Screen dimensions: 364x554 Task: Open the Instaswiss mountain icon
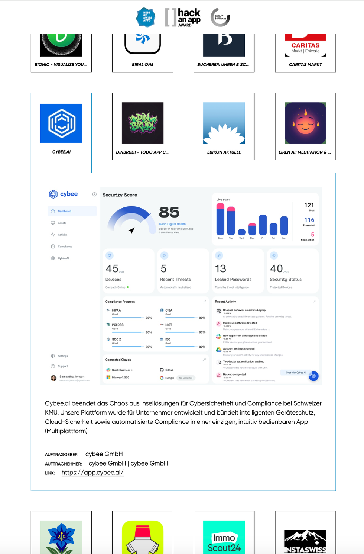click(x=305, y=539)
